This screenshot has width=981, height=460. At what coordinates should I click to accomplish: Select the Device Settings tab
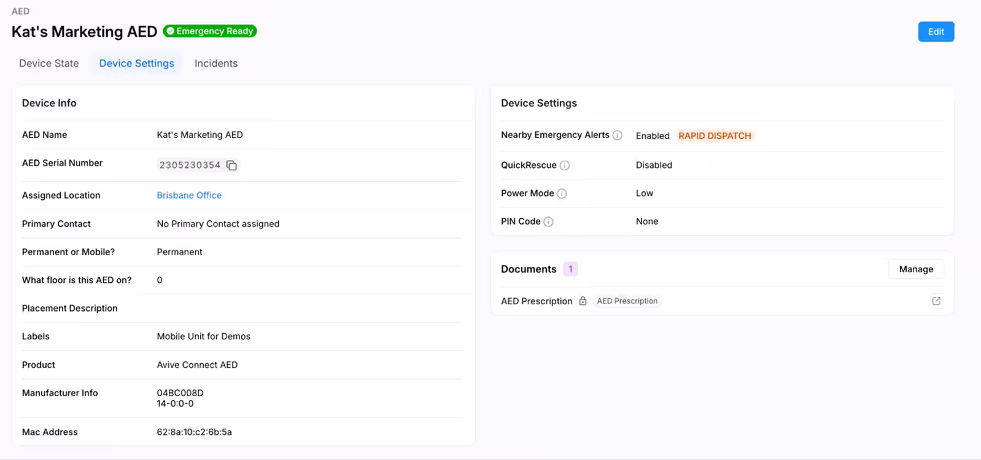point(136,63)
